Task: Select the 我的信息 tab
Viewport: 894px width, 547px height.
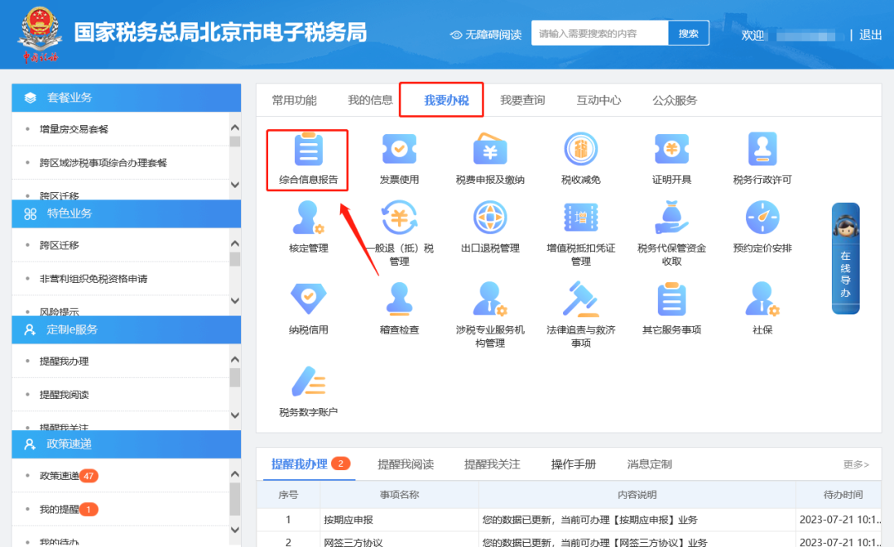Action: (x=370, y=100)
